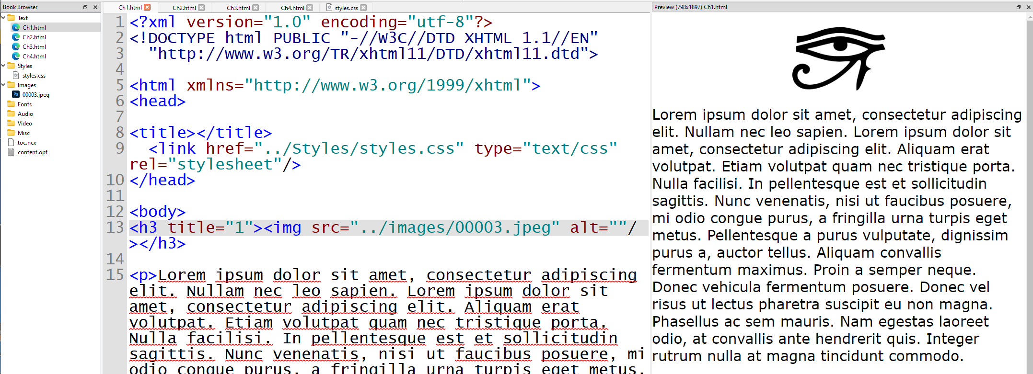Click the Ch1.html browser icon in tree

tap(16, 27)
